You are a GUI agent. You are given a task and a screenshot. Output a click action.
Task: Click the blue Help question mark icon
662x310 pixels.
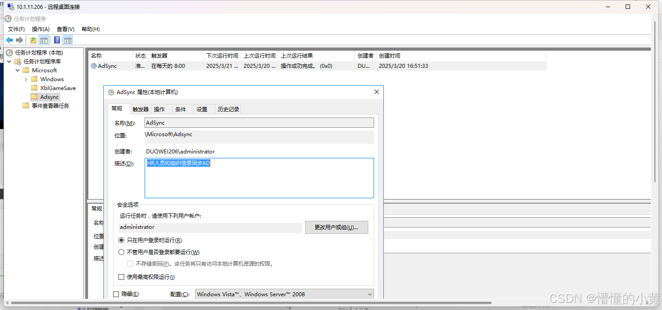pos(57,40)
